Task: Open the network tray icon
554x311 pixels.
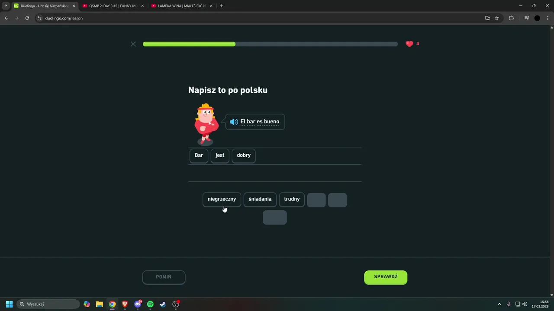Action: (518, 304)
